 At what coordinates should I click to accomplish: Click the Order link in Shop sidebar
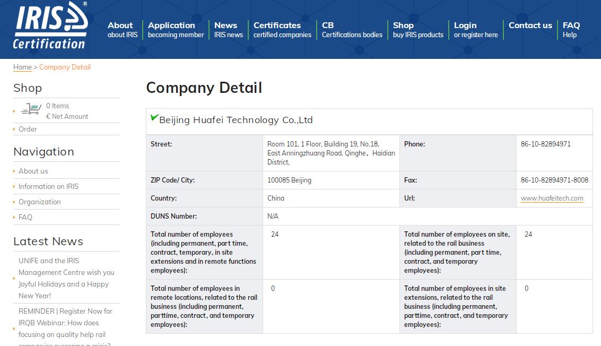(28, 129)
